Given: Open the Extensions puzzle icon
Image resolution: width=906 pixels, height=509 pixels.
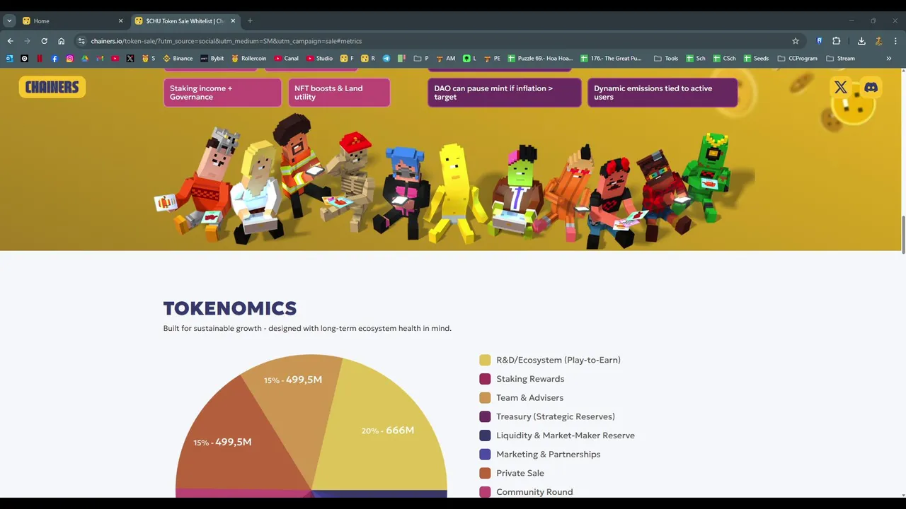Looking at the screenshot, I should click(x=836, y=41).
